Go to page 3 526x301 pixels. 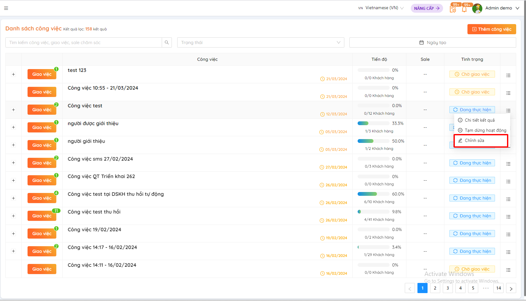click(448, 288)
